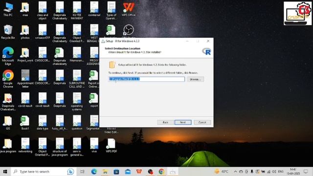Select Book1 spreadsheet file on desktop
Viewport: 313px width, 176px height.
pos(25,123)
